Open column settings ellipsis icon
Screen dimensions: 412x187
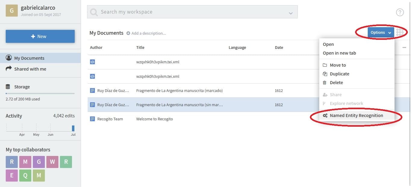pyautogui.click(x=404, y=48)
